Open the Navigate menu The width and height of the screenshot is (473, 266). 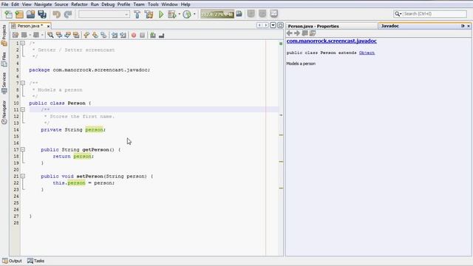(x=43, y=4)
